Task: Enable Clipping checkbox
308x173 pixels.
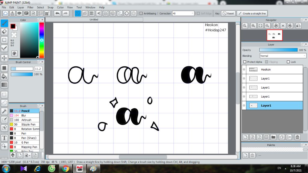Action: (x=266, y=62)
